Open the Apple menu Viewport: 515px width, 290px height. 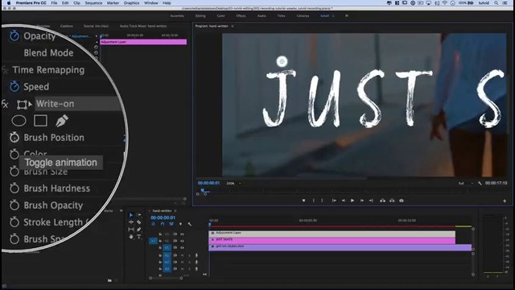pyautogui.click(x=9, y=3)
